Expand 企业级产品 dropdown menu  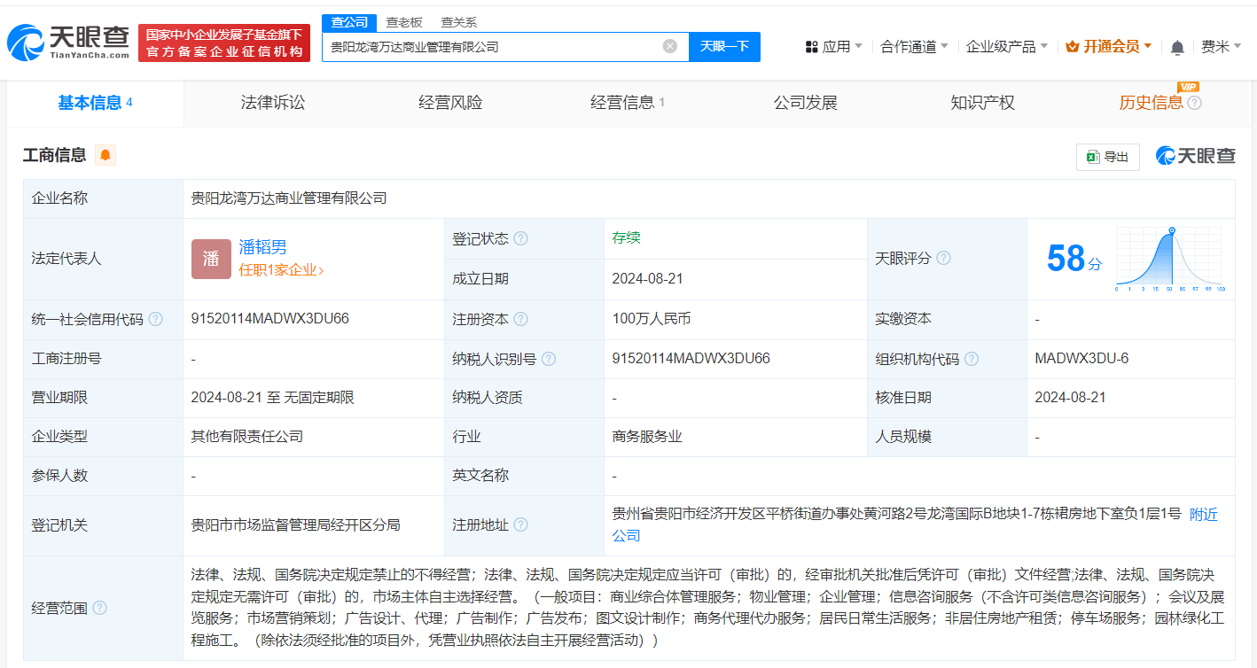1006,47
